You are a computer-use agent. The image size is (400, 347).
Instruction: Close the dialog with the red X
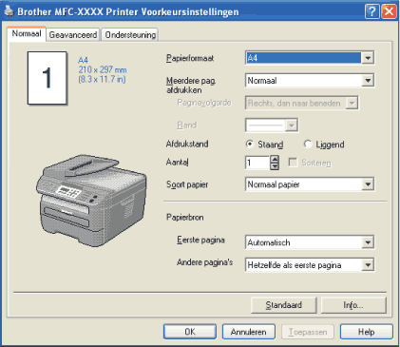389,11
